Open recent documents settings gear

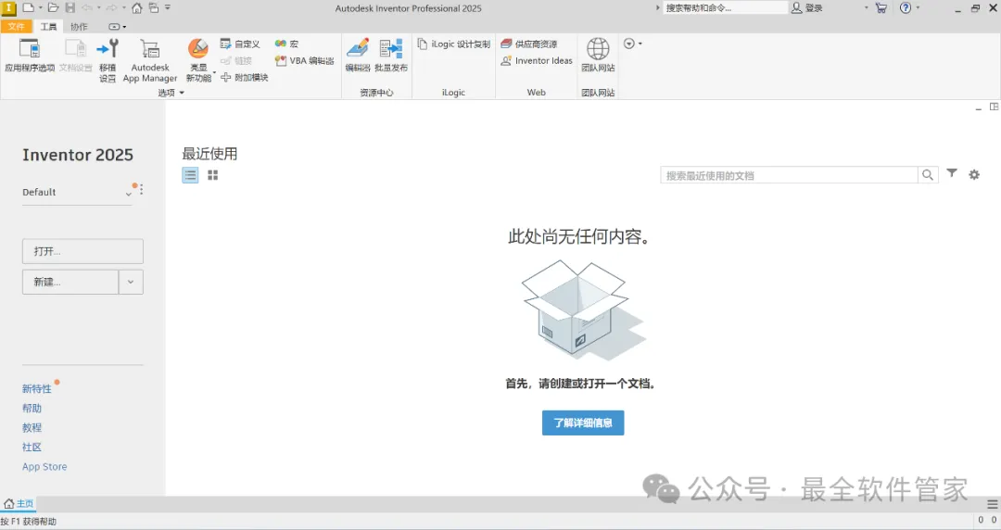click(974, 174)
